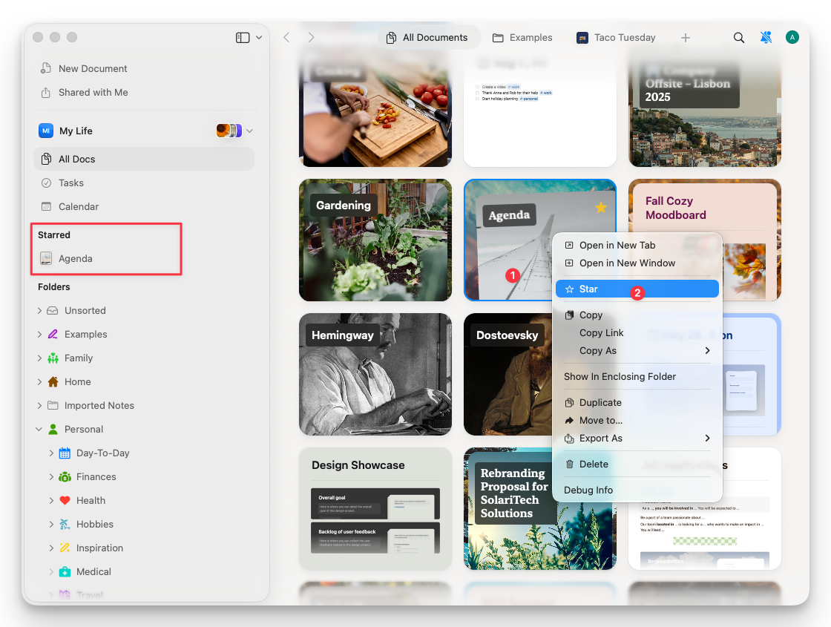Image resolution: width=831 pixels, height=627 pixels.
Task: Select All Docs in the sidebar
Action: click(x=76, y=159)
